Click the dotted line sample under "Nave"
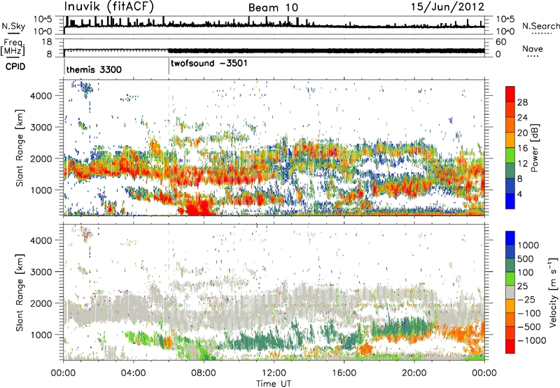 pyautogui.click(x=533, y=56)
